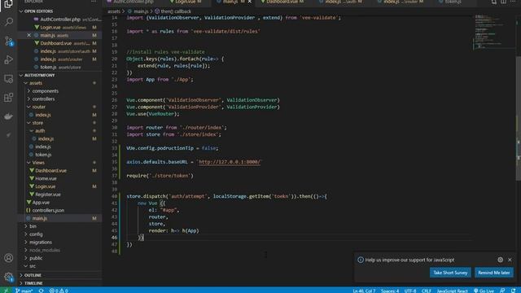Collapse the store folder
This screenshot has width=521, height=293.
click(28, 123)
